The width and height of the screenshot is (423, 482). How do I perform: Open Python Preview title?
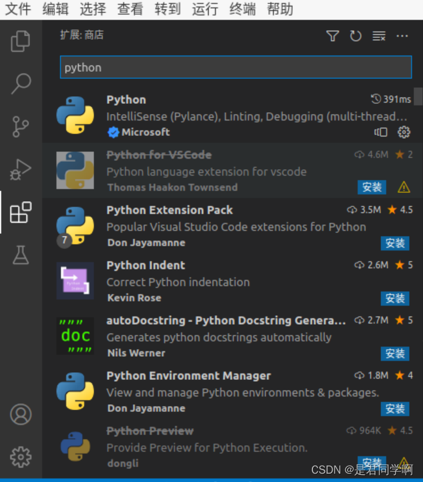pos(150,431)
